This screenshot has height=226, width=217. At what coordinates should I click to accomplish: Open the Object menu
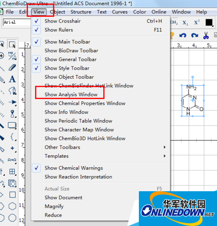pyautogui.click(x=57, y=12)
